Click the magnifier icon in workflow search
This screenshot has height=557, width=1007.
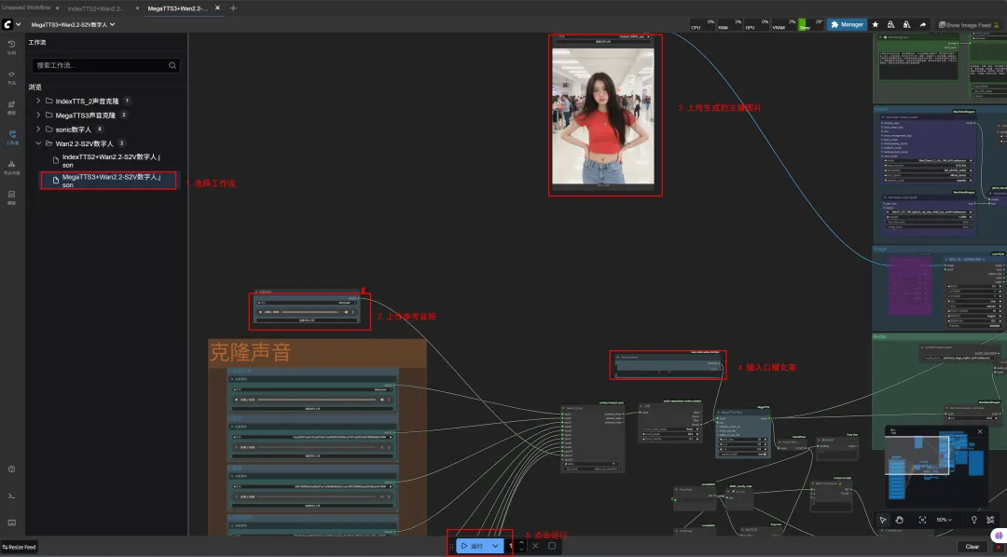click(x=172, y=65)
